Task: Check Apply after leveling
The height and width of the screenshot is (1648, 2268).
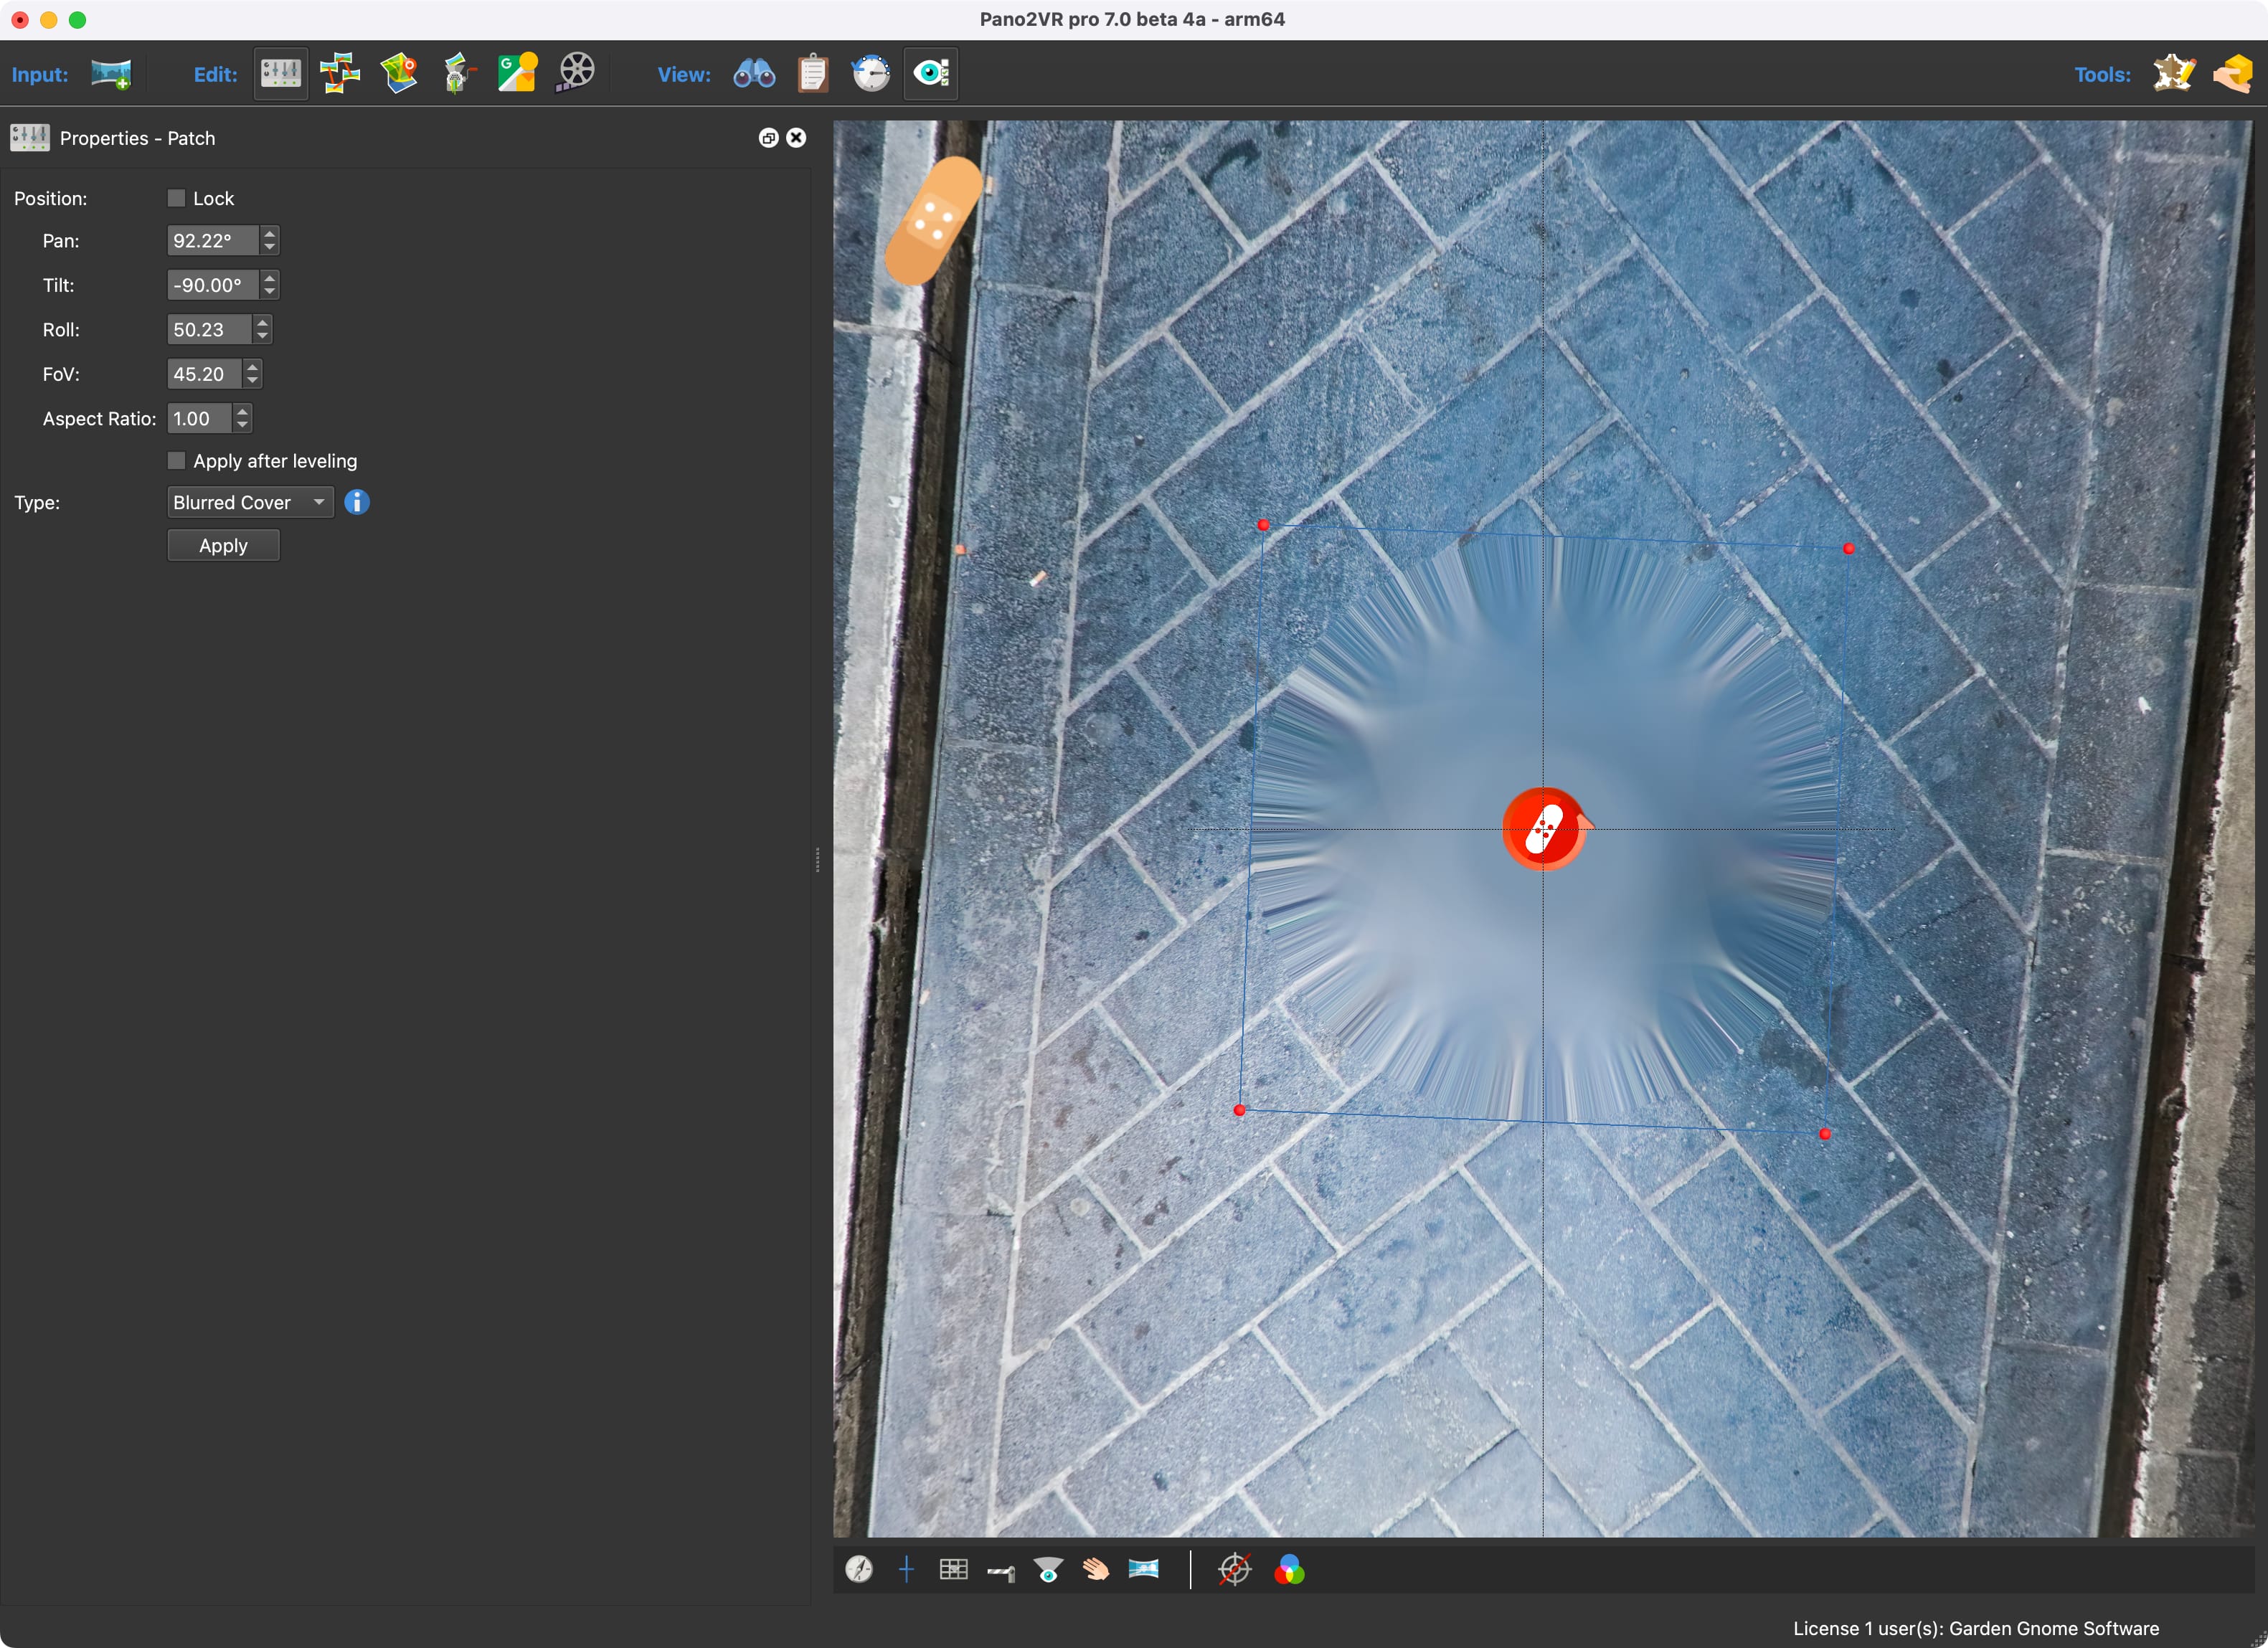Action: pos(177,461)
